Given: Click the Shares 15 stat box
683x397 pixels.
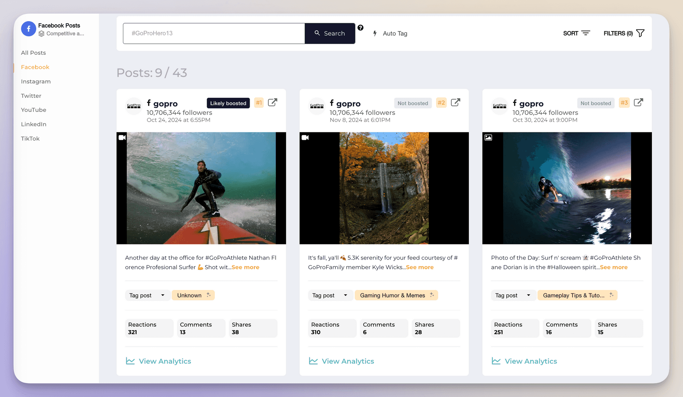Looking at the screenshot, I should coord(619,328).
